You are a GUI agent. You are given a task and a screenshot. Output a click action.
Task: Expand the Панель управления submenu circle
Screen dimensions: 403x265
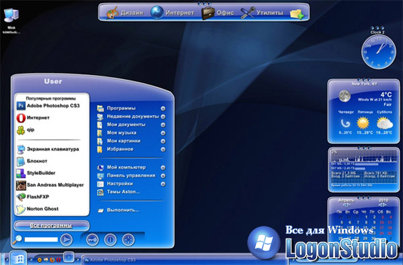pyautogui.click(x=163, y=176)
